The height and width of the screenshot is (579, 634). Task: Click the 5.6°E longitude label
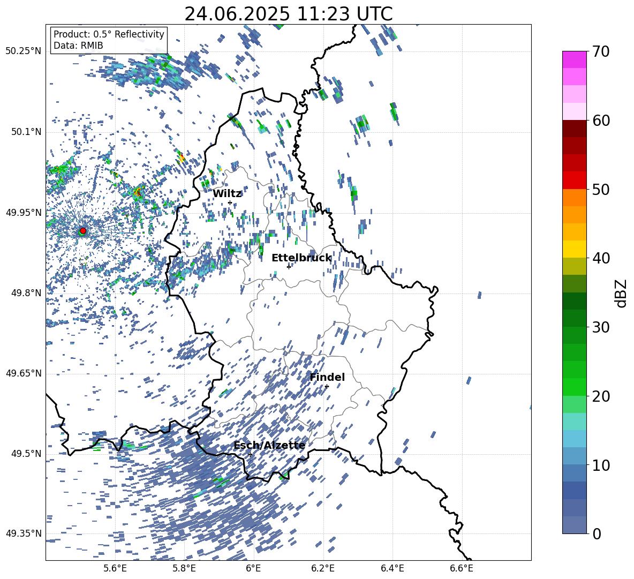pos(115,568)
